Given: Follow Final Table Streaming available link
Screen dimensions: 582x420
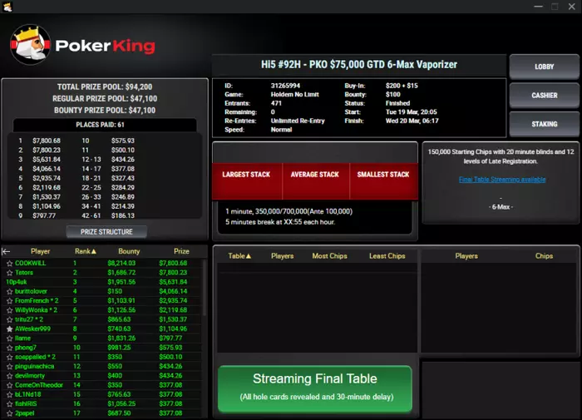Looking at the screenshot, I should pyautogui.click(x=502, y=180).
